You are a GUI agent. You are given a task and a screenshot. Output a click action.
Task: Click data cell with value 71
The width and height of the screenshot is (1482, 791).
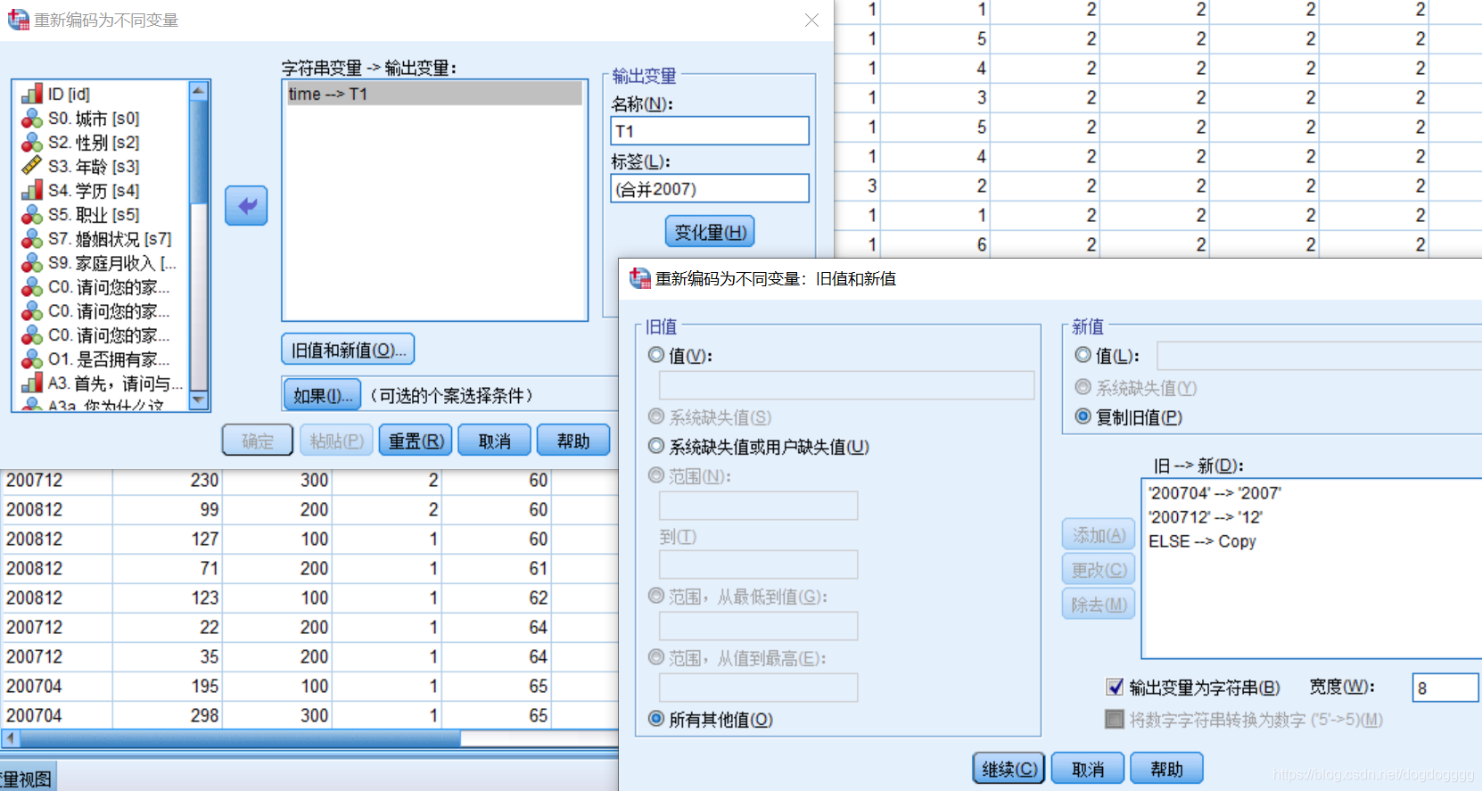(167, 568)
